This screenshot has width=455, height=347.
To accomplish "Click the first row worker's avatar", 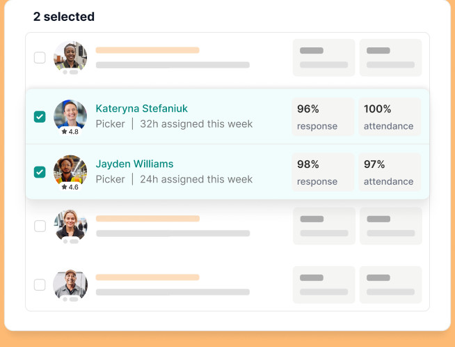I will click(x=70, y=56).
